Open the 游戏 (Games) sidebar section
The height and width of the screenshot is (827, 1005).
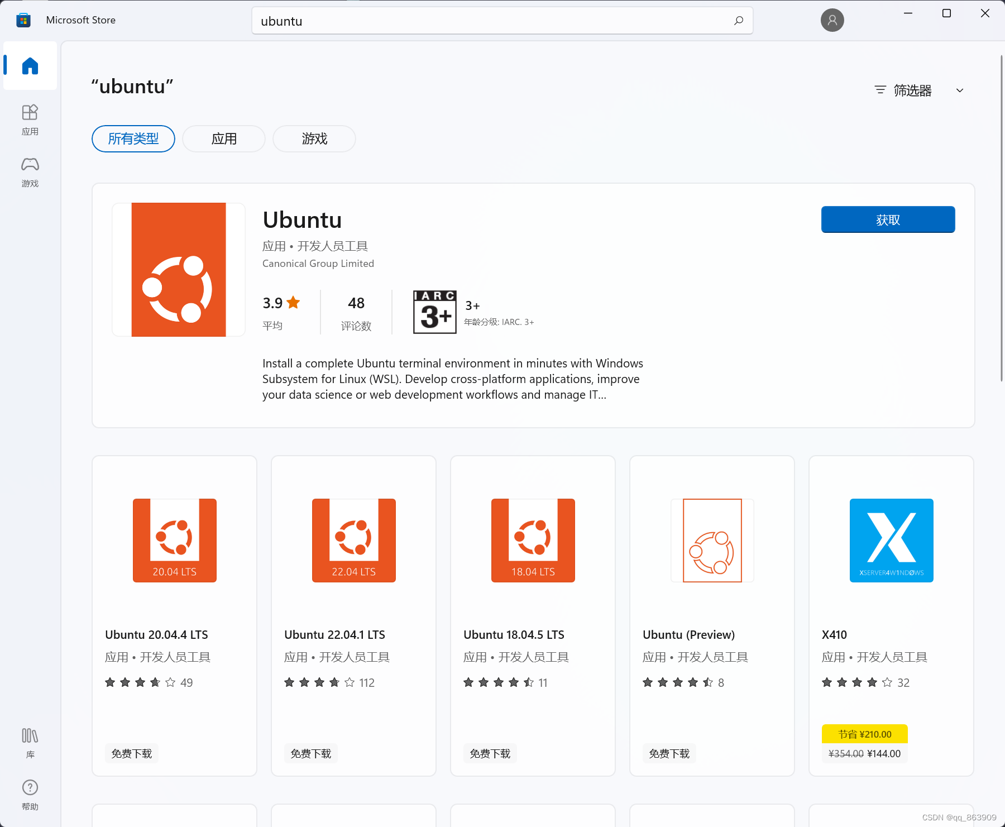tap(30, 172)
